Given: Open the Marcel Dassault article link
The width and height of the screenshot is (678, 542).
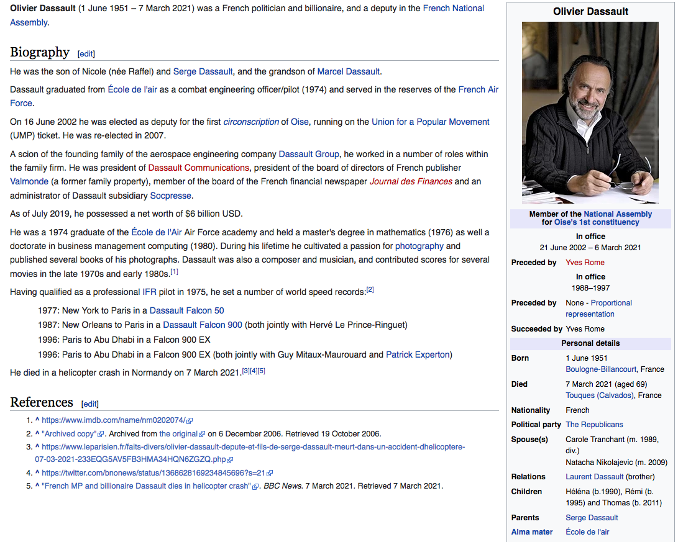Looking at the screenshot, I should (x=349, y=71).
